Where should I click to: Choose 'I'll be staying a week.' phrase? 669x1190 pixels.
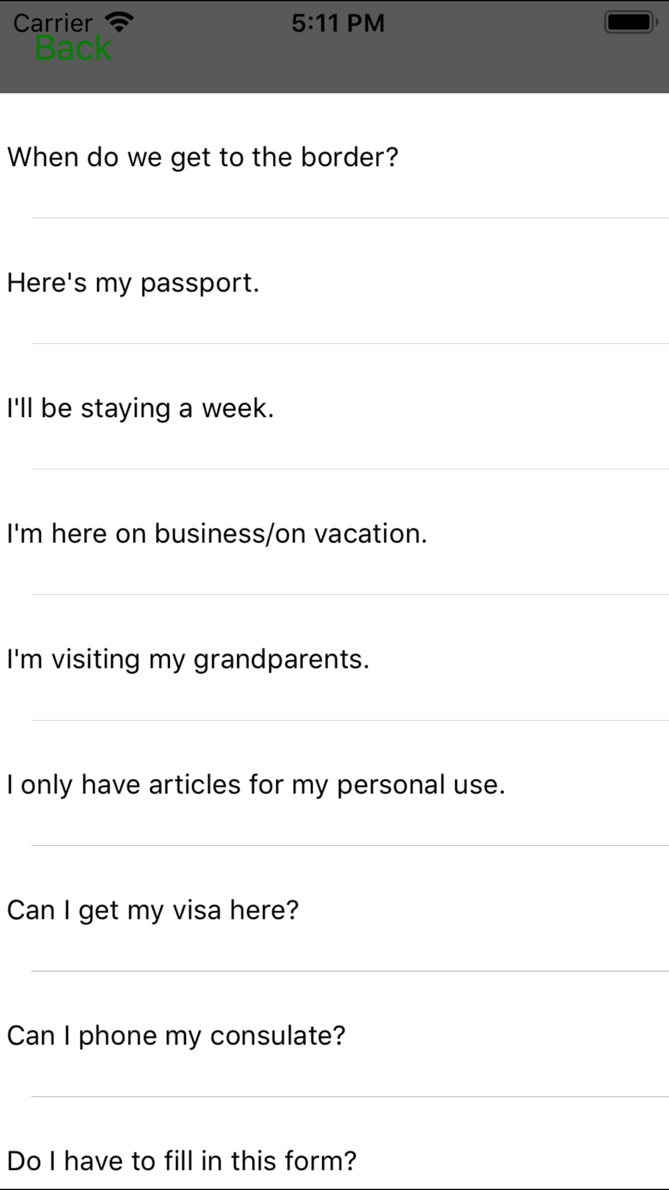click(334, 407)
